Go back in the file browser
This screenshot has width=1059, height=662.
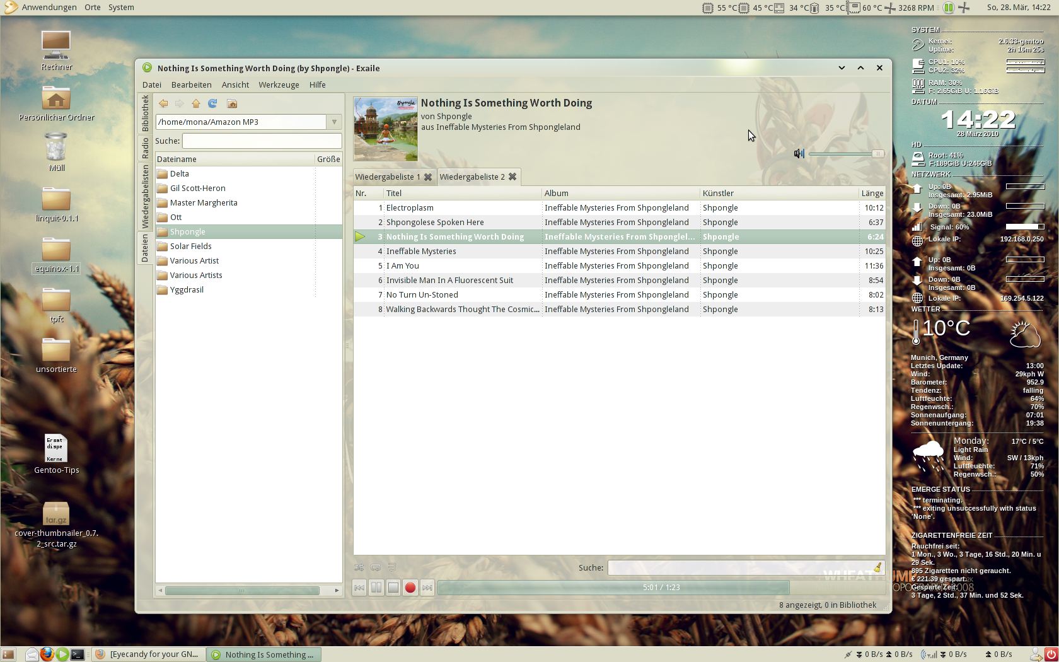coord(163,103)
